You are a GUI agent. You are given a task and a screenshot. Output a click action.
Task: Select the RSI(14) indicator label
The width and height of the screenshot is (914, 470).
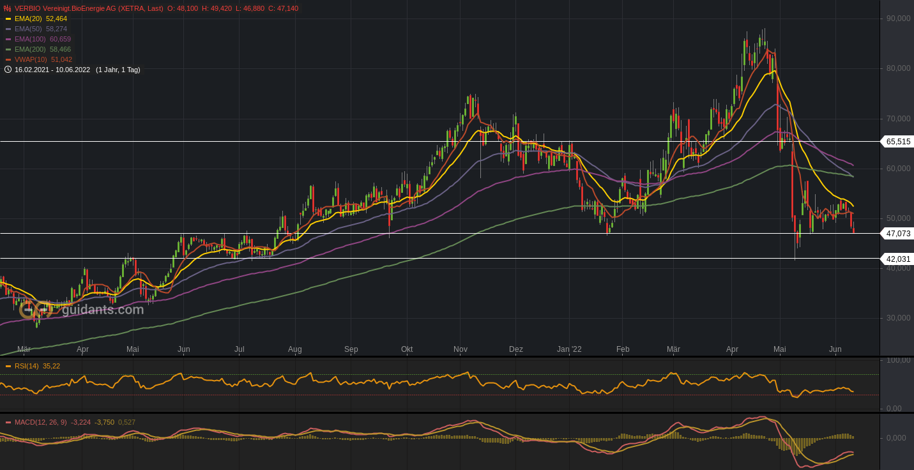(x=27, y=366)
